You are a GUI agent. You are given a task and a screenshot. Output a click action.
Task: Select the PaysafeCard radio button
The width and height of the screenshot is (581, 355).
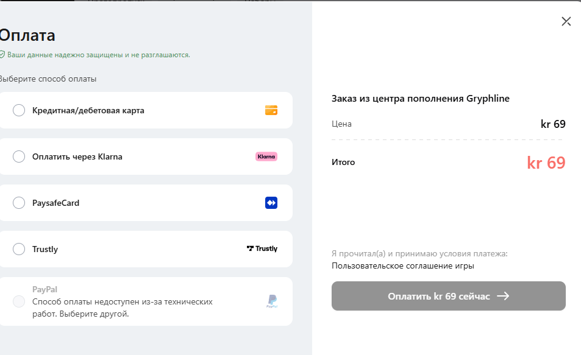pyautogui.click(x=19, y=203)
